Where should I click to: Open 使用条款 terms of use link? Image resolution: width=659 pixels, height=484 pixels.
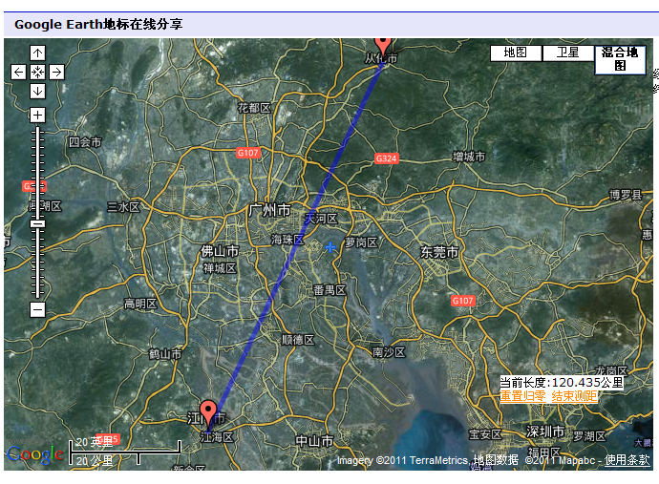click(x=627, y=460)
